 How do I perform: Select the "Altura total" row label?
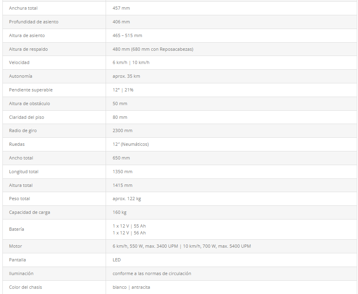[x=21, y=185]
